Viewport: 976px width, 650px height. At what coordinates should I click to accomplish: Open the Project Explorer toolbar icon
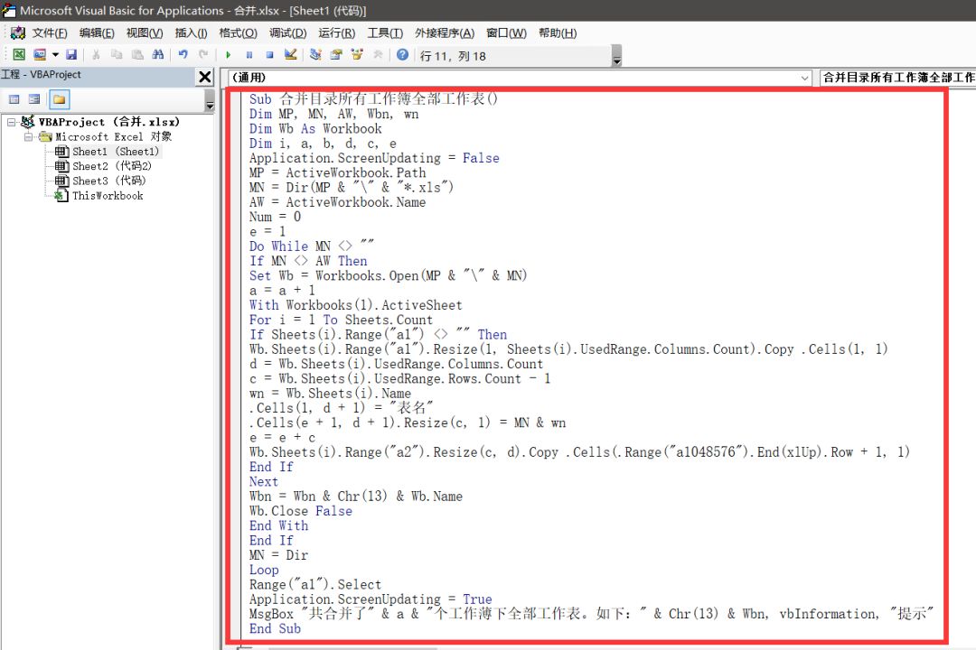(315, 55)
